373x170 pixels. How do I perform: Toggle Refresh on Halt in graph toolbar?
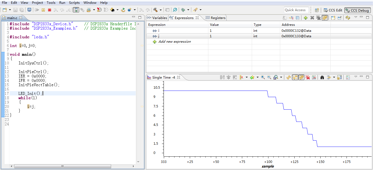[x=295, y=77]
